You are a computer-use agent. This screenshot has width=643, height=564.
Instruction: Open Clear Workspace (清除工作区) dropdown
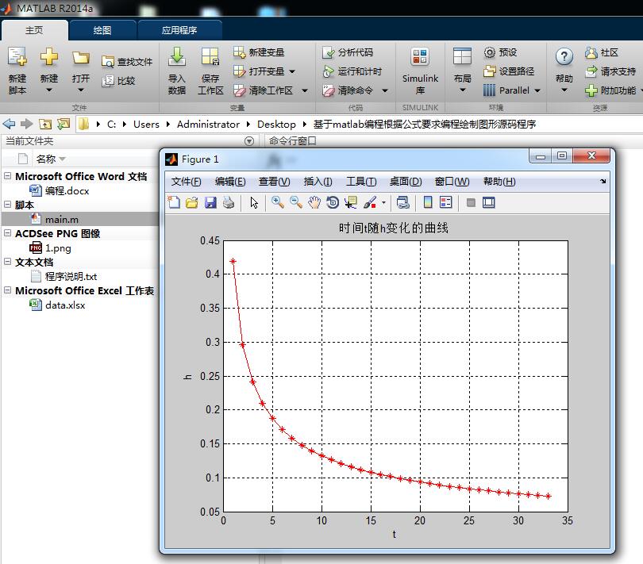tap(305, 90)
